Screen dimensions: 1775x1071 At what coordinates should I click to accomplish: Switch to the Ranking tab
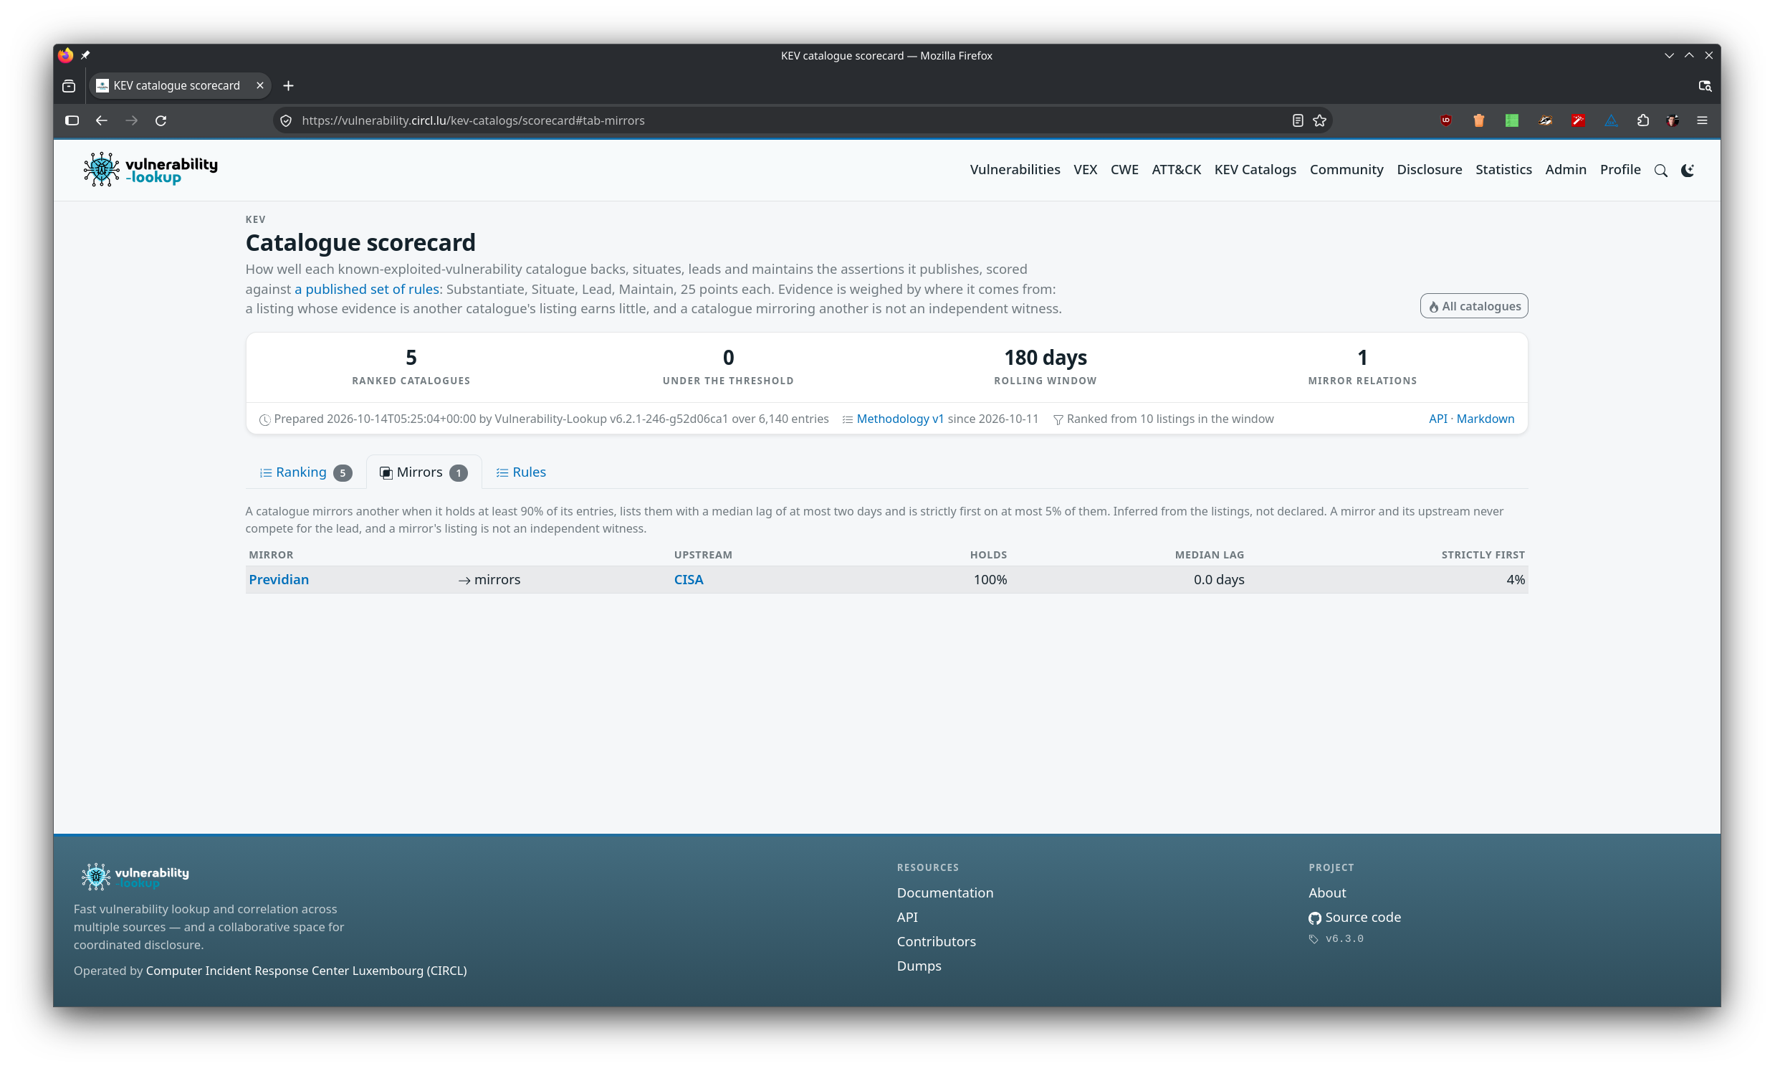point(305,472)
